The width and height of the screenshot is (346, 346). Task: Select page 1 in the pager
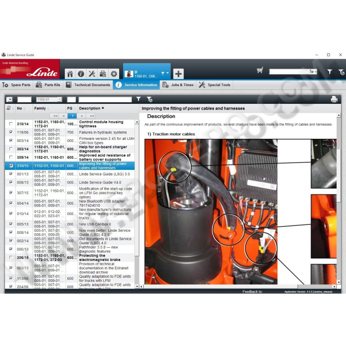click(72, 116)
